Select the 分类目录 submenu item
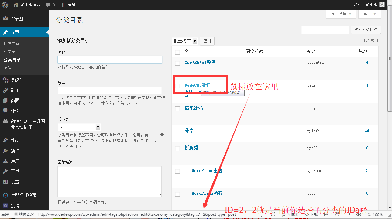The width and height of the screenshot is (392, 219). click(12, 60)
